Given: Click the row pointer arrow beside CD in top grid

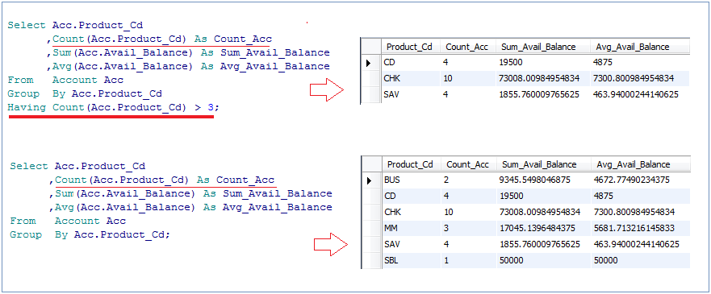Looking at the screenshot, I should coord(370,62).
